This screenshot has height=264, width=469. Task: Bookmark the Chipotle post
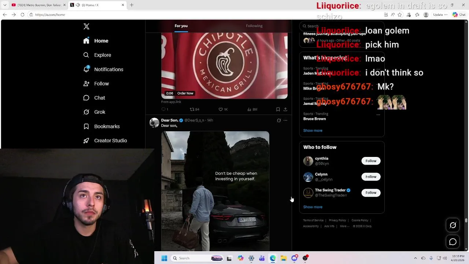[x=278, y=109]
